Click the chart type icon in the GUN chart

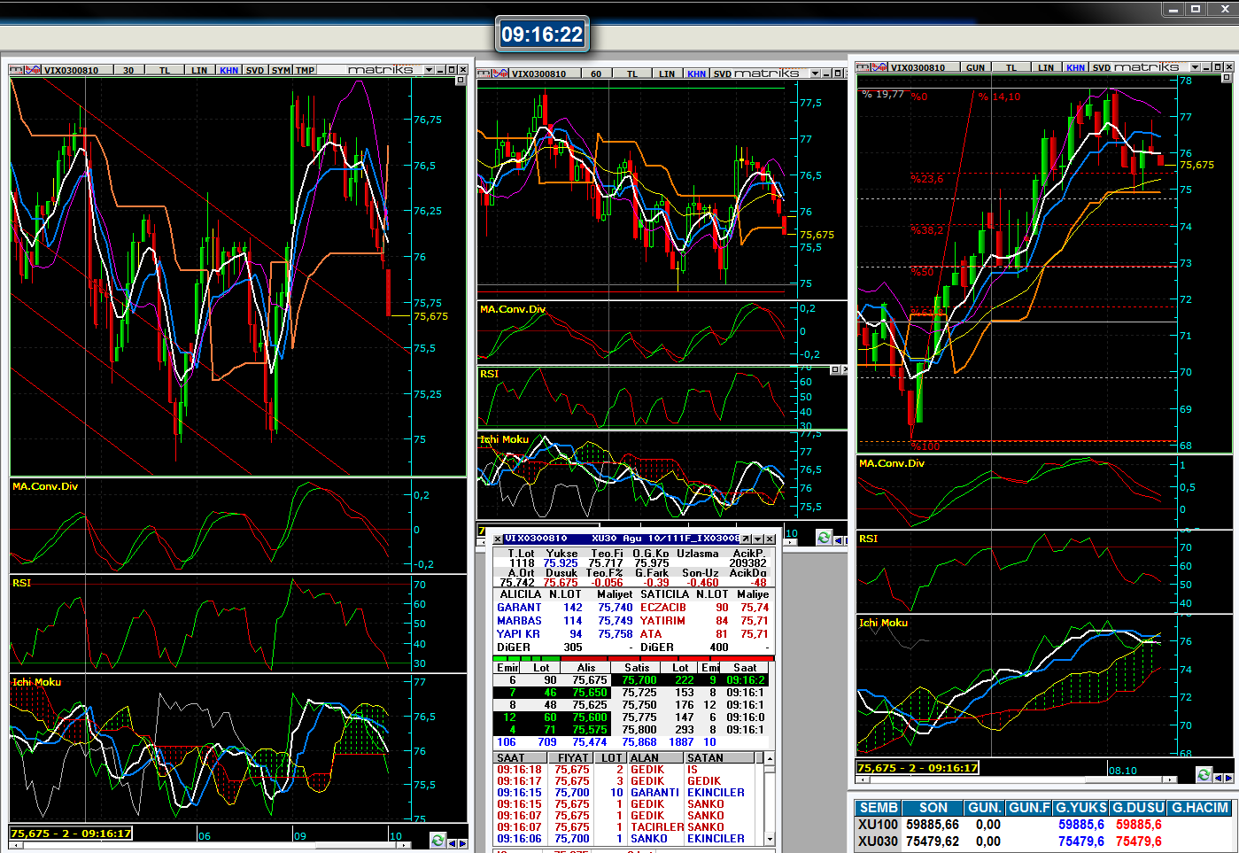click(880, 67)
